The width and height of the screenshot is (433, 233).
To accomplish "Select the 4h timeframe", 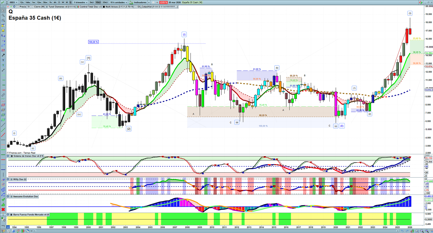I will 55,2.
